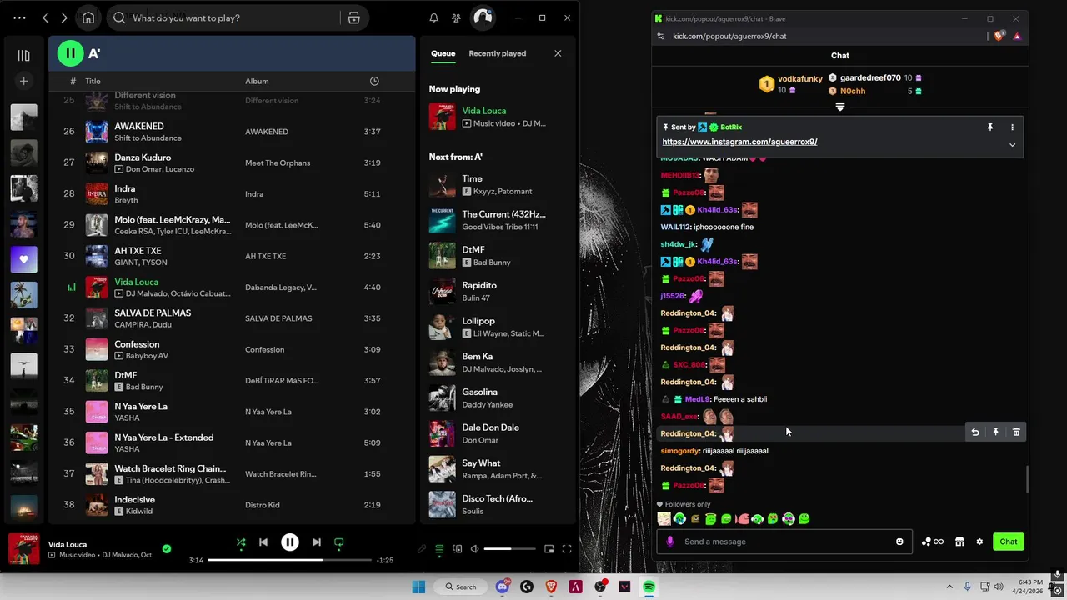The height and width of the screenshot is (600, 1067).
Task: Open Connect to a device
Action: 458,549
